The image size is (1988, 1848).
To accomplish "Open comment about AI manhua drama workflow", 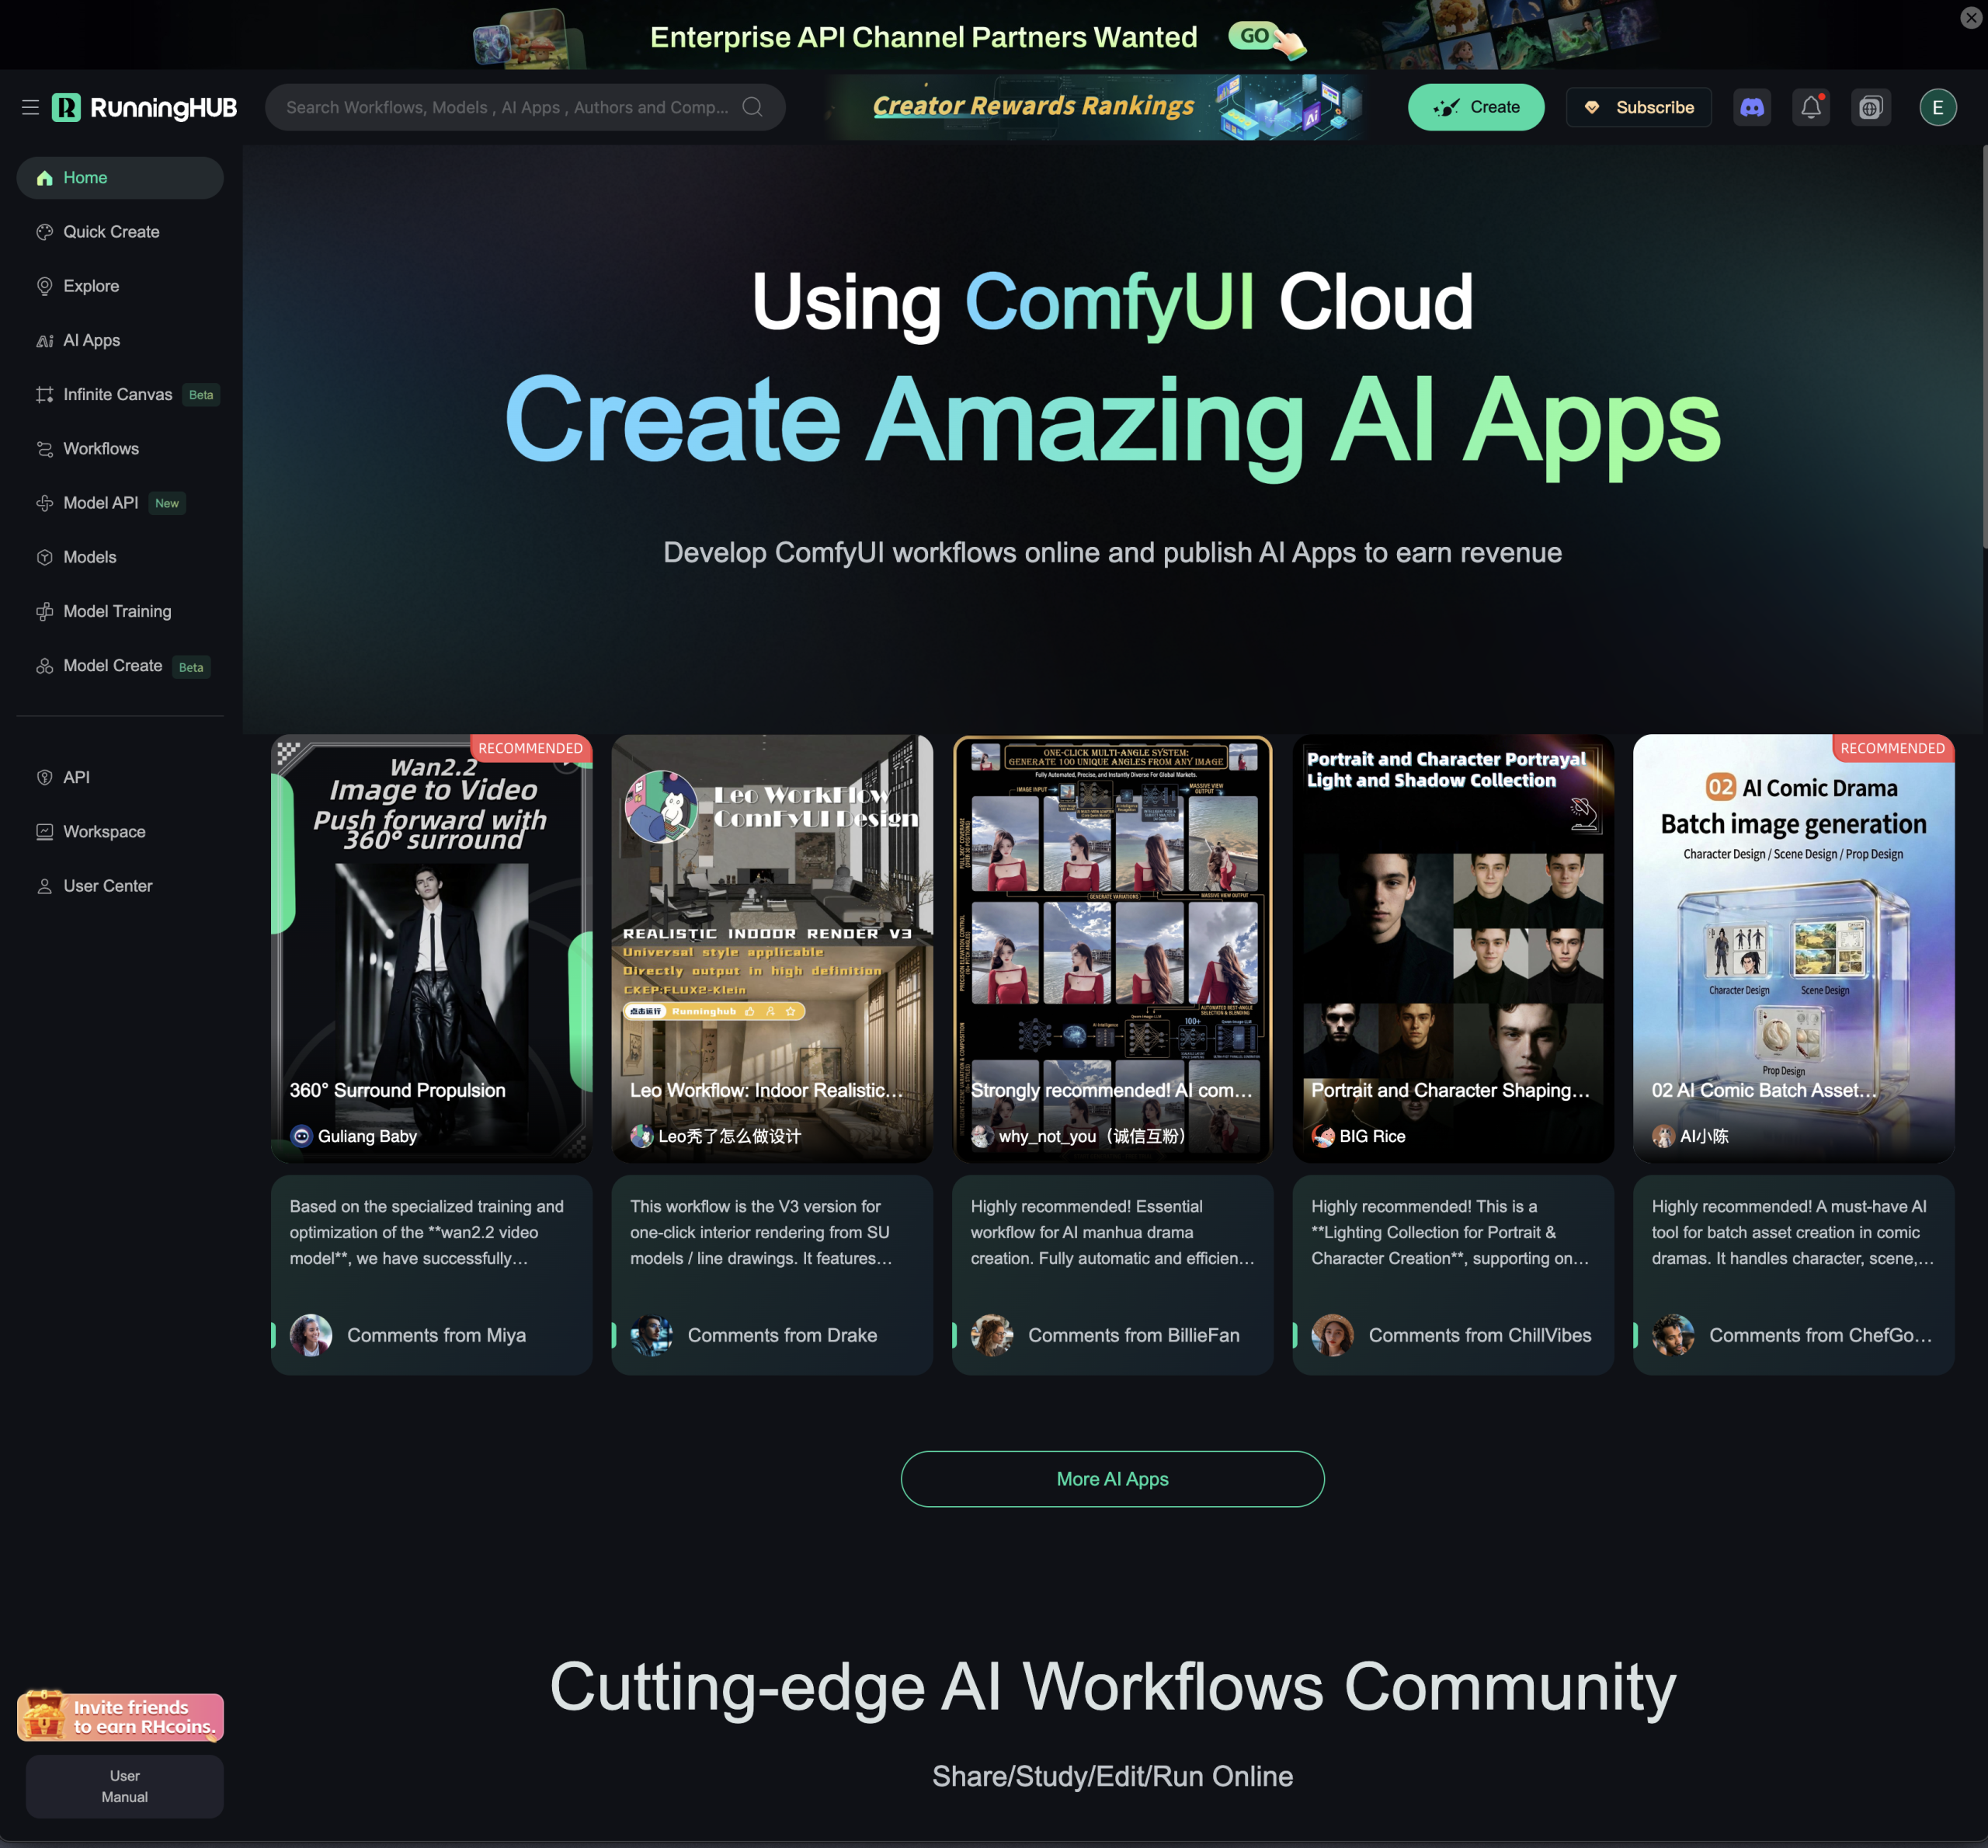I will [1113, 1233].
